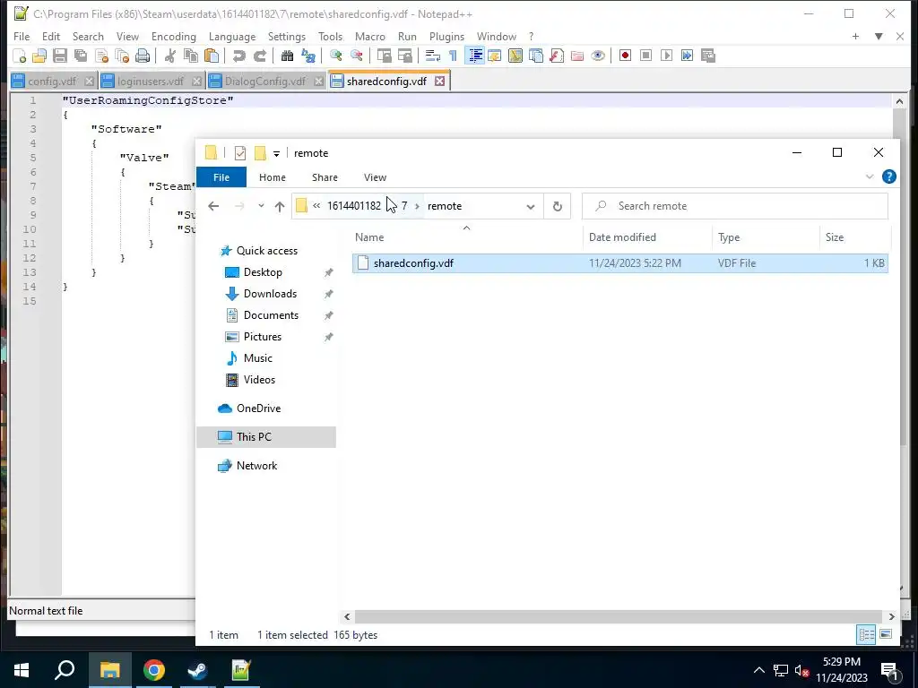Click the Close All icon in Notepad++ toolbar

pyautogui.click(x=122, y=56)
